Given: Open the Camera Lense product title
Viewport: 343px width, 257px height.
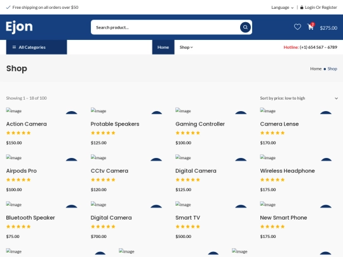Looking at the screenshot, I should coord(279,124).
